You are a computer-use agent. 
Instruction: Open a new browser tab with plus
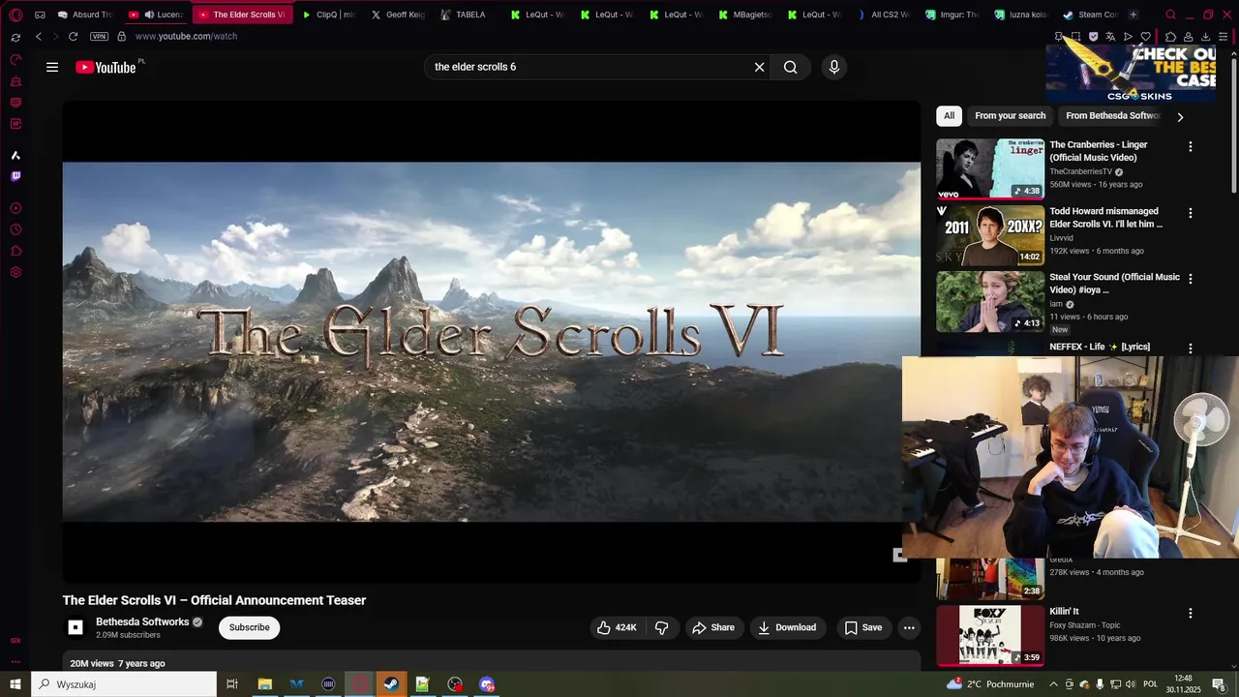point(1133,15)
